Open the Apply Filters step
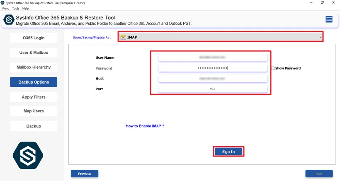 click(34, 97)
